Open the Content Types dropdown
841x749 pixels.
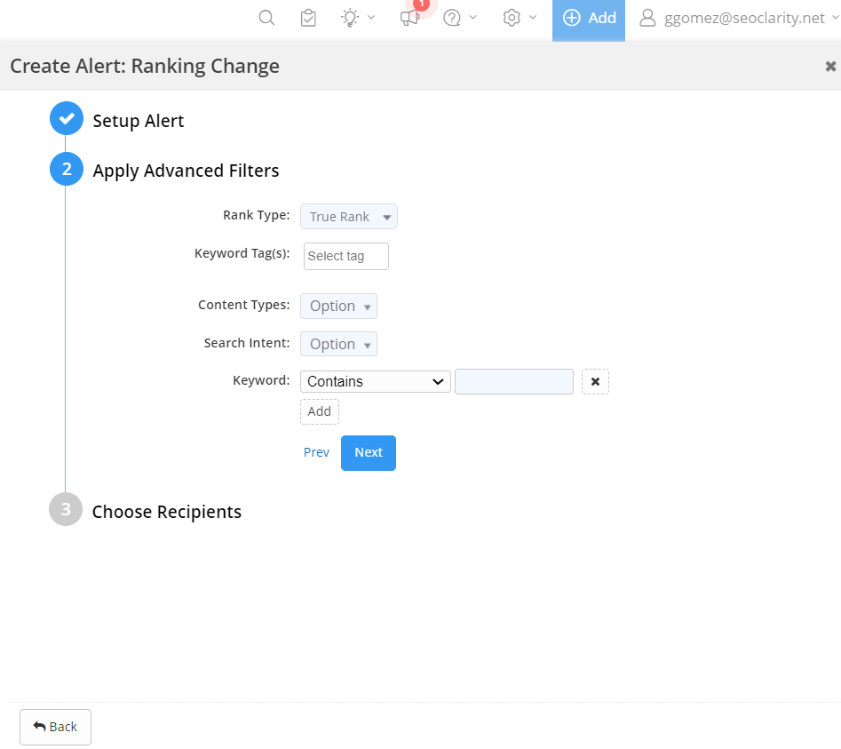click(x=338, y=307)
